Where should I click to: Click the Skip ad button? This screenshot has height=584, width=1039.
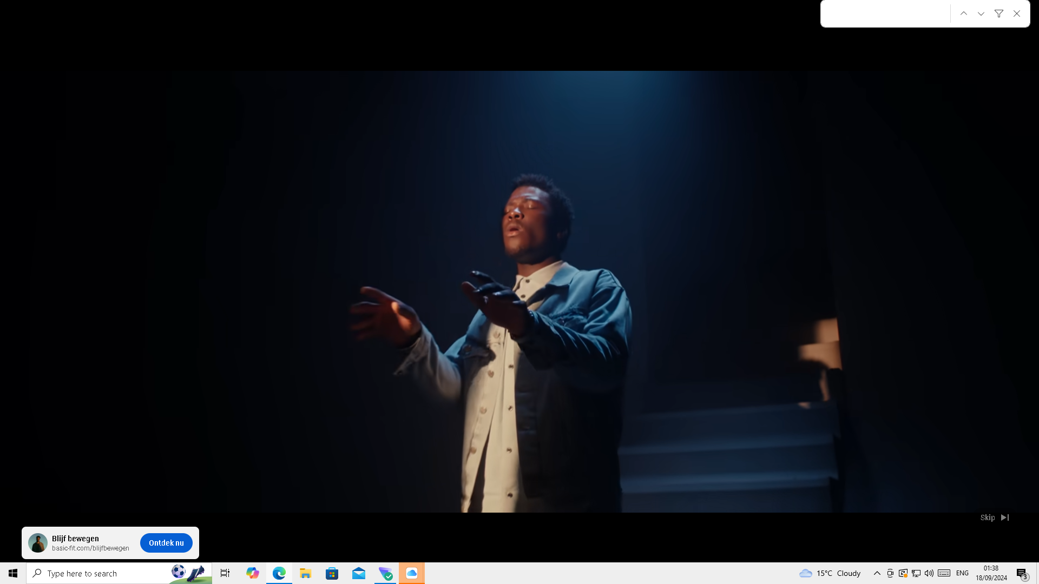click(994, 517)
